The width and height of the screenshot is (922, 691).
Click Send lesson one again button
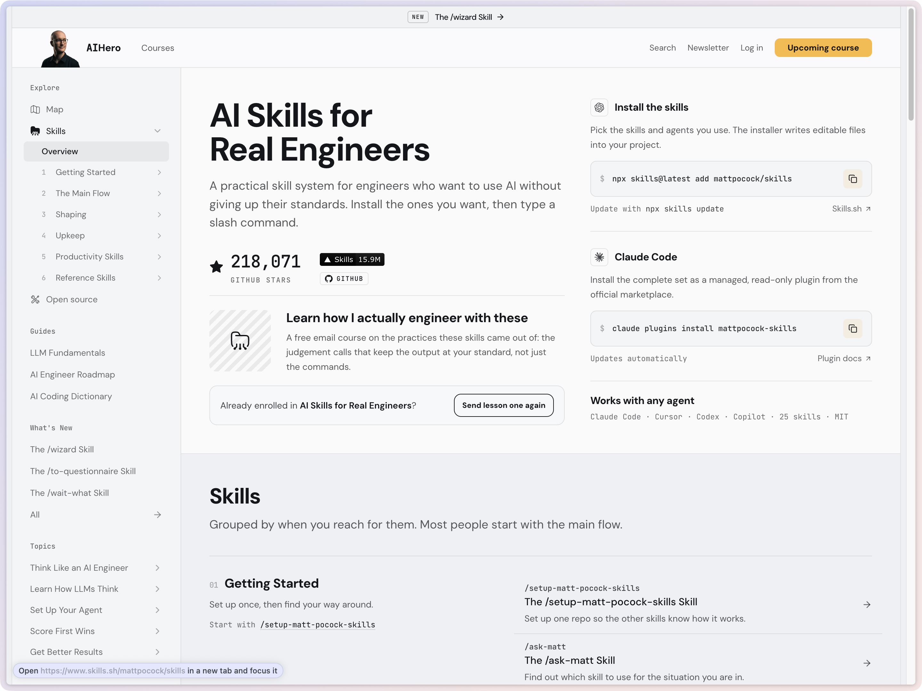(504, 405)
